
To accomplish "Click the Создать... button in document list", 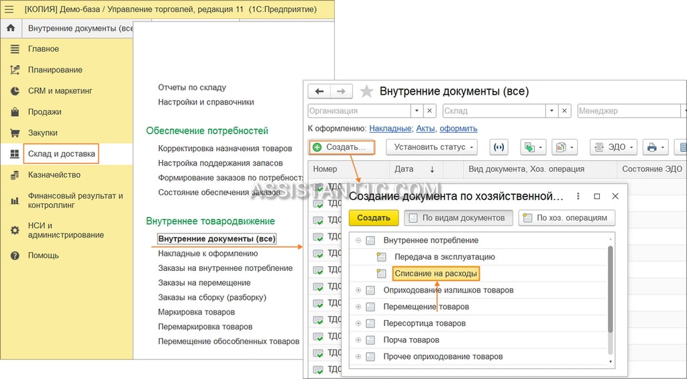I will click(341, 147).
